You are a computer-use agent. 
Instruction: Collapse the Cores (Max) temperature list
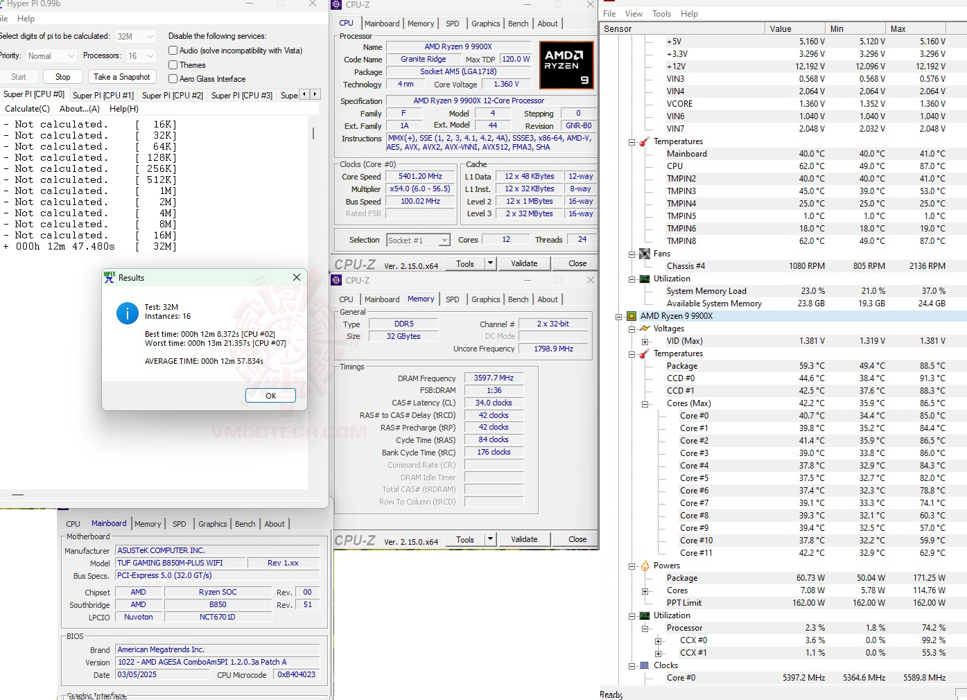(645, 404)
